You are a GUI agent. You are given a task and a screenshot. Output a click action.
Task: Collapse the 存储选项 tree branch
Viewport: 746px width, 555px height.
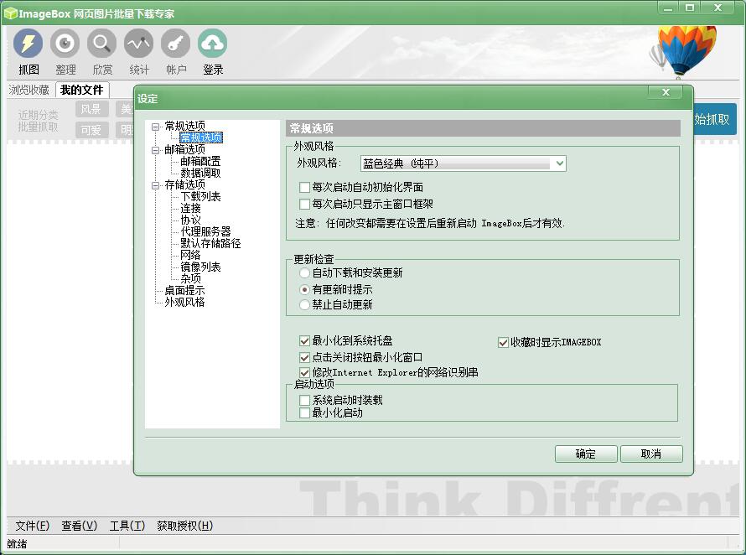[x=157, y=184]
